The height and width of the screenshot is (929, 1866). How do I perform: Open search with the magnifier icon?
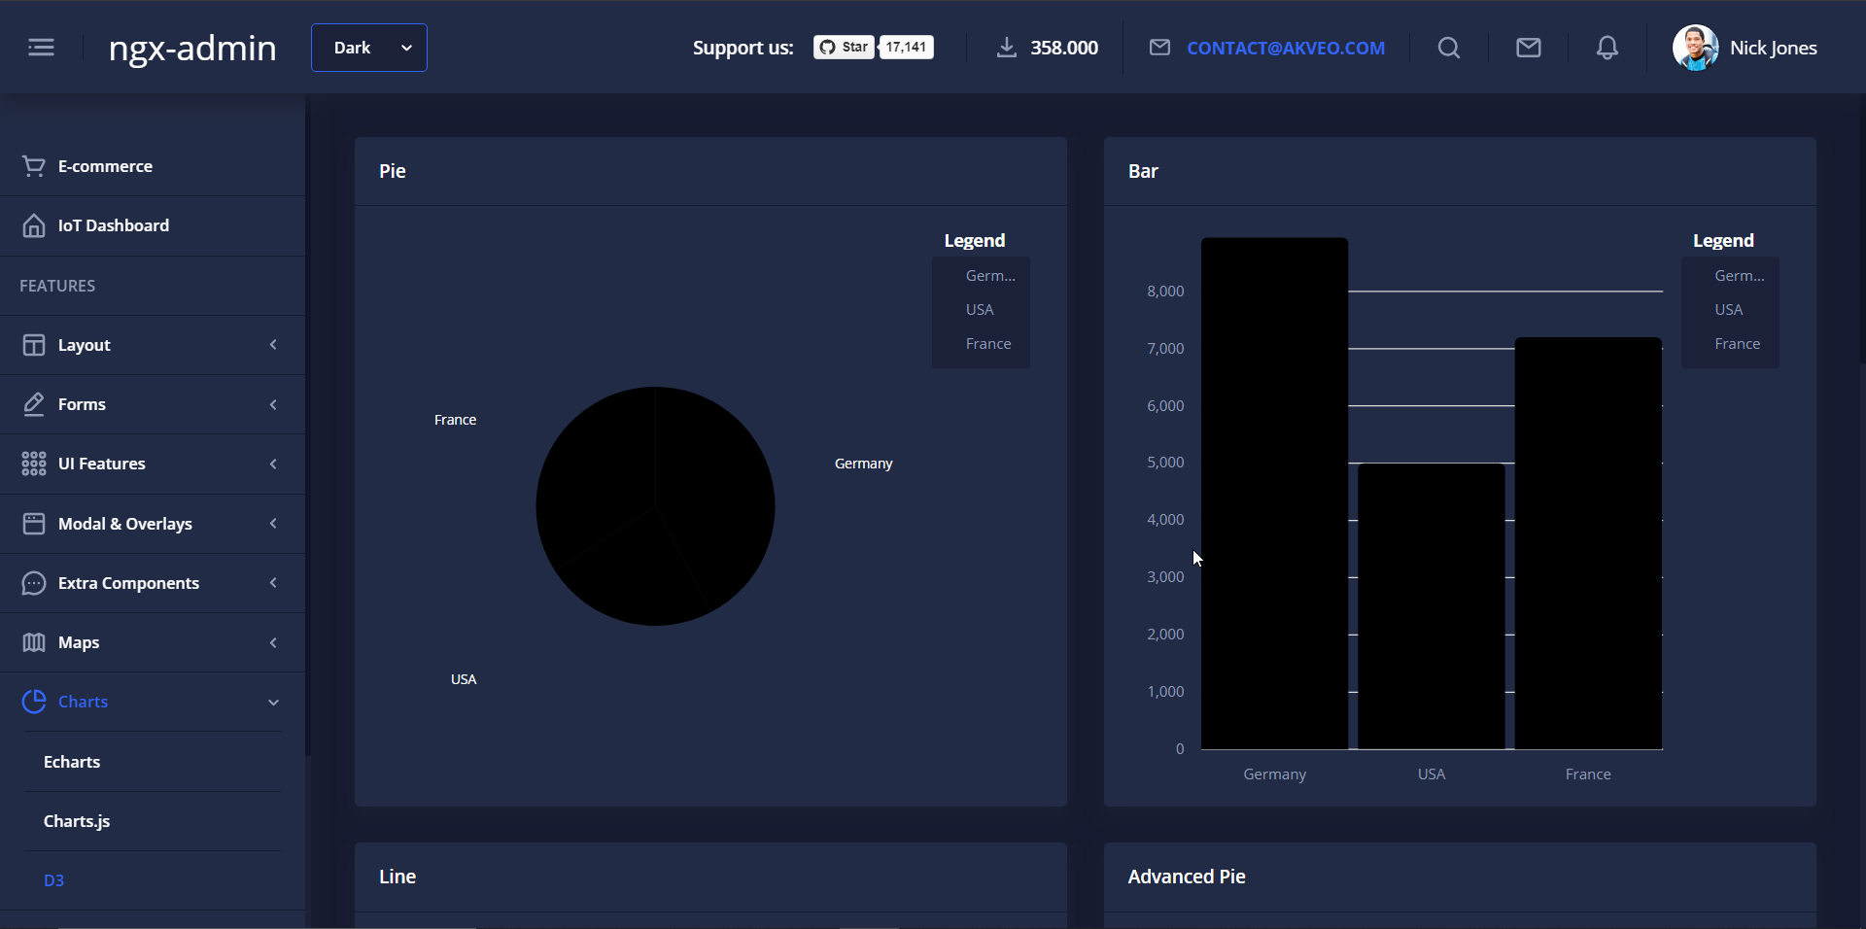coord(1449,48)
